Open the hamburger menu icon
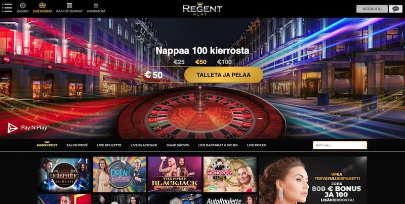This screenshot has height=204, width=405. [7, 8]
